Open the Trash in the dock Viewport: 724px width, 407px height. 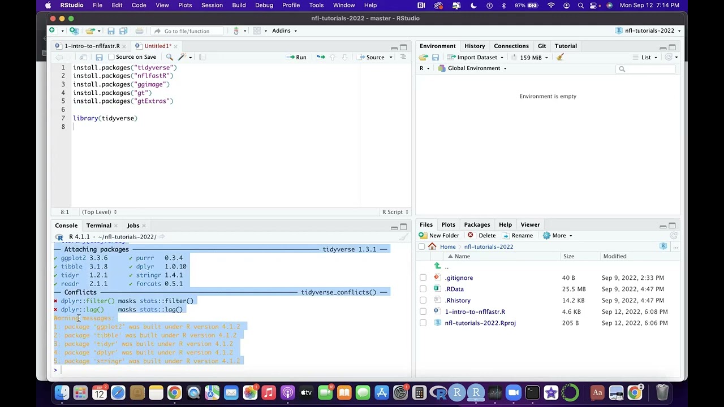[x=662, y=392]
